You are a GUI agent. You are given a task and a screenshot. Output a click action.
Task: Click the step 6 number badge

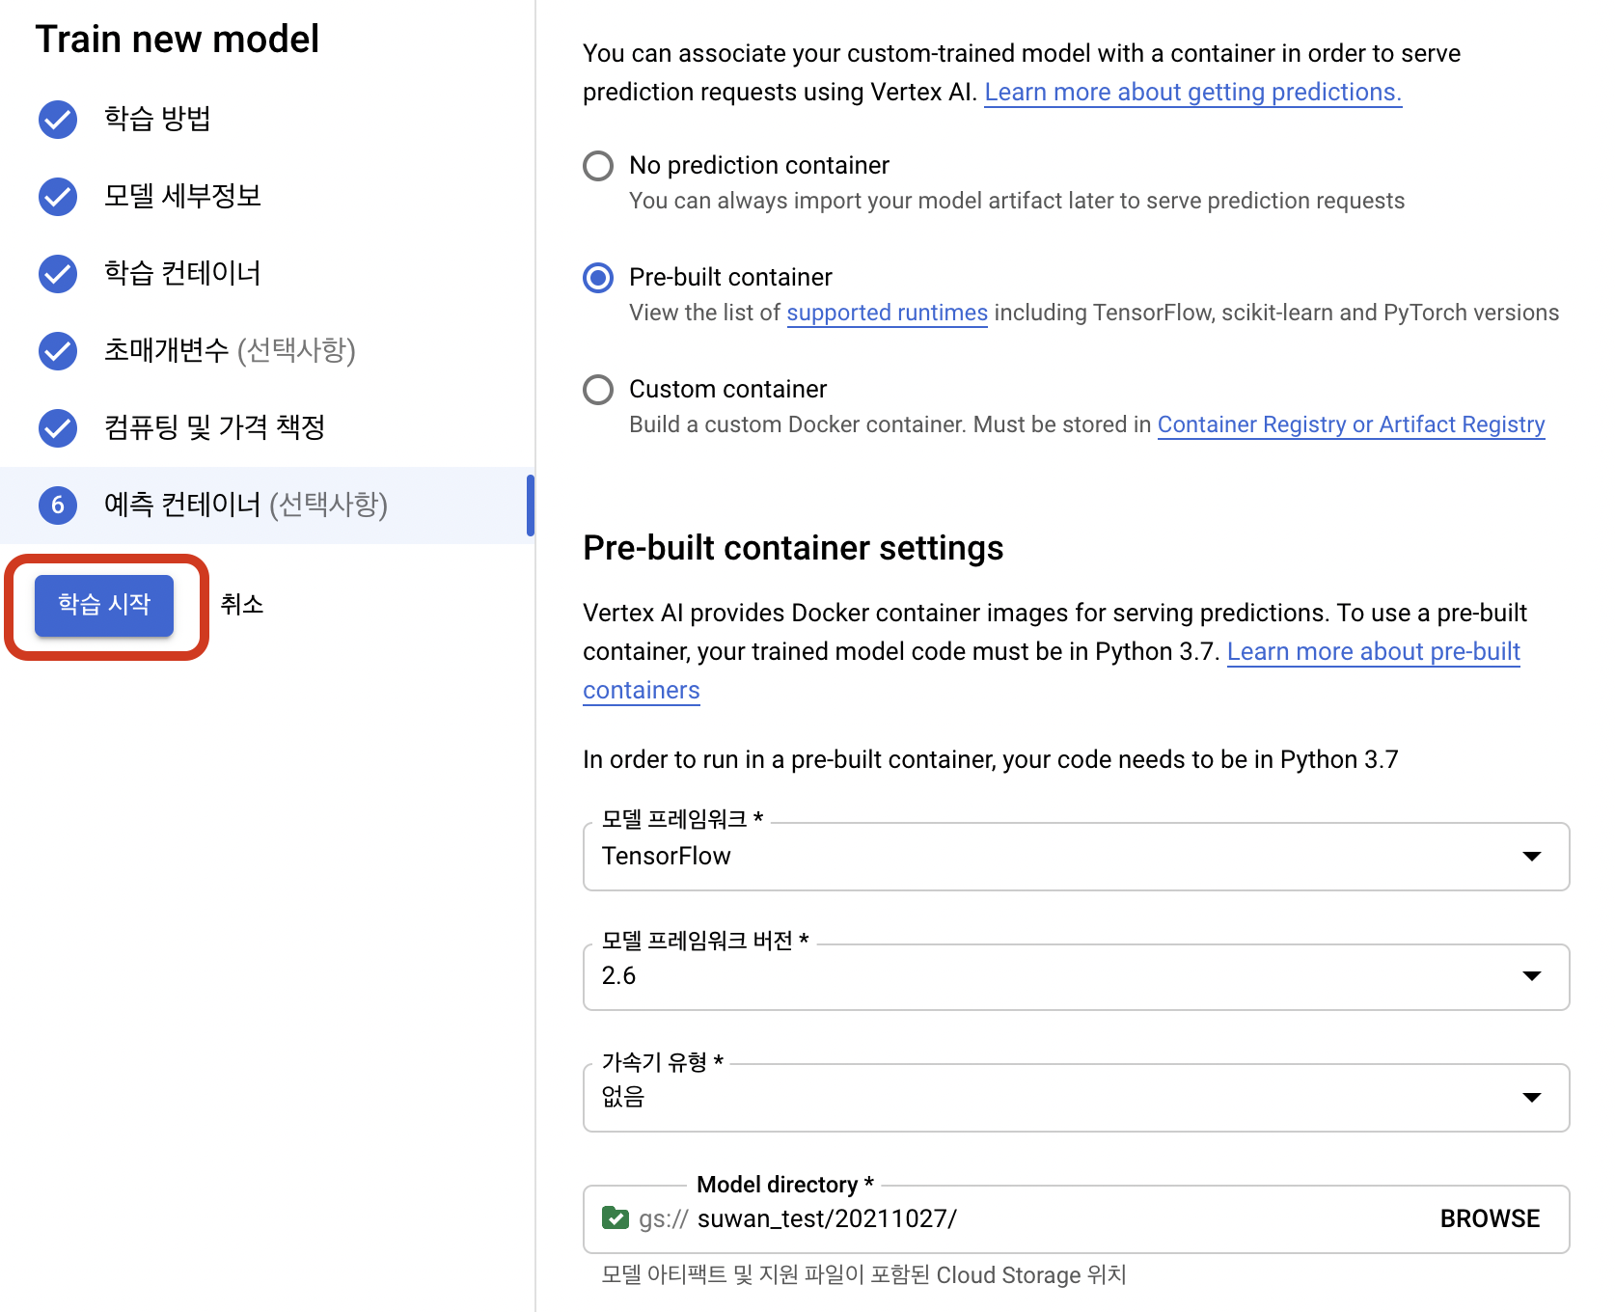(x=58, y=505)
